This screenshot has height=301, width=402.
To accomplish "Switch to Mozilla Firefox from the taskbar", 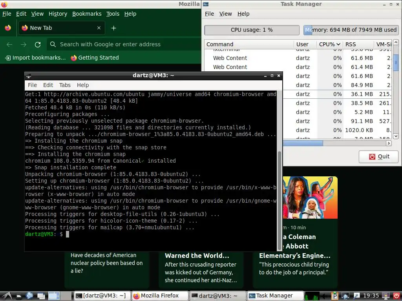I will (x=160, y=296).
